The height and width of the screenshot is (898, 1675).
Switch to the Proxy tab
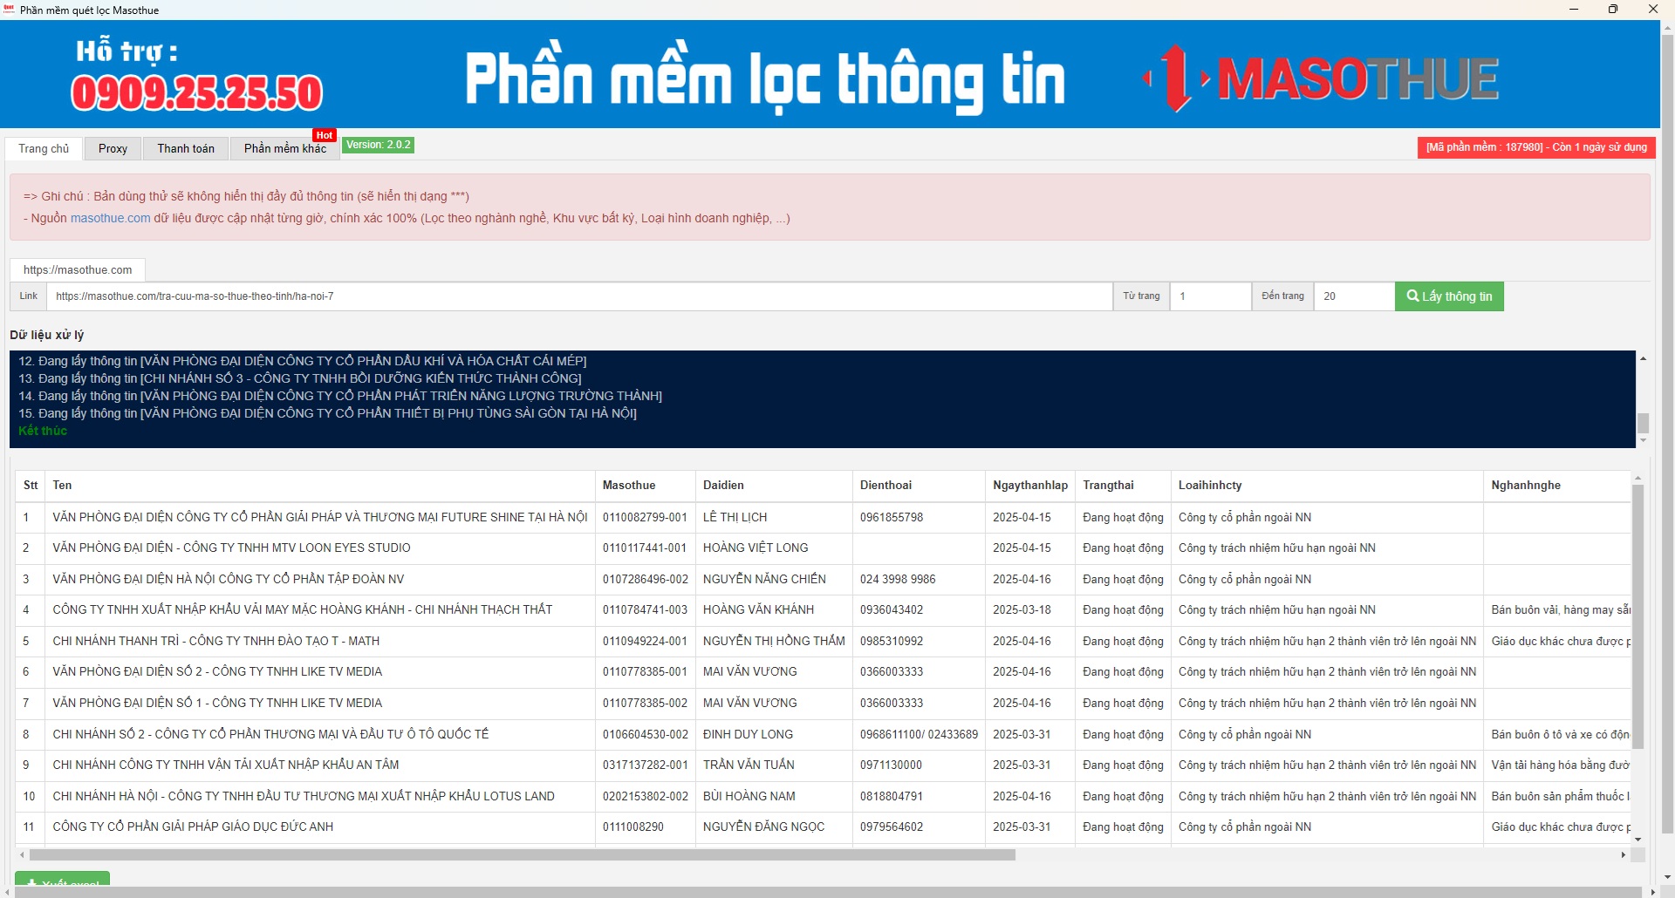[113, 149]
